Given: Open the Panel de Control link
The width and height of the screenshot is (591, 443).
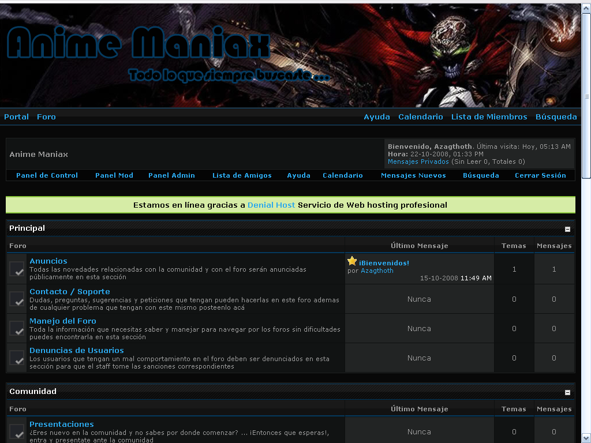Looking at the screenshot, I should click(x=47, y=175).
